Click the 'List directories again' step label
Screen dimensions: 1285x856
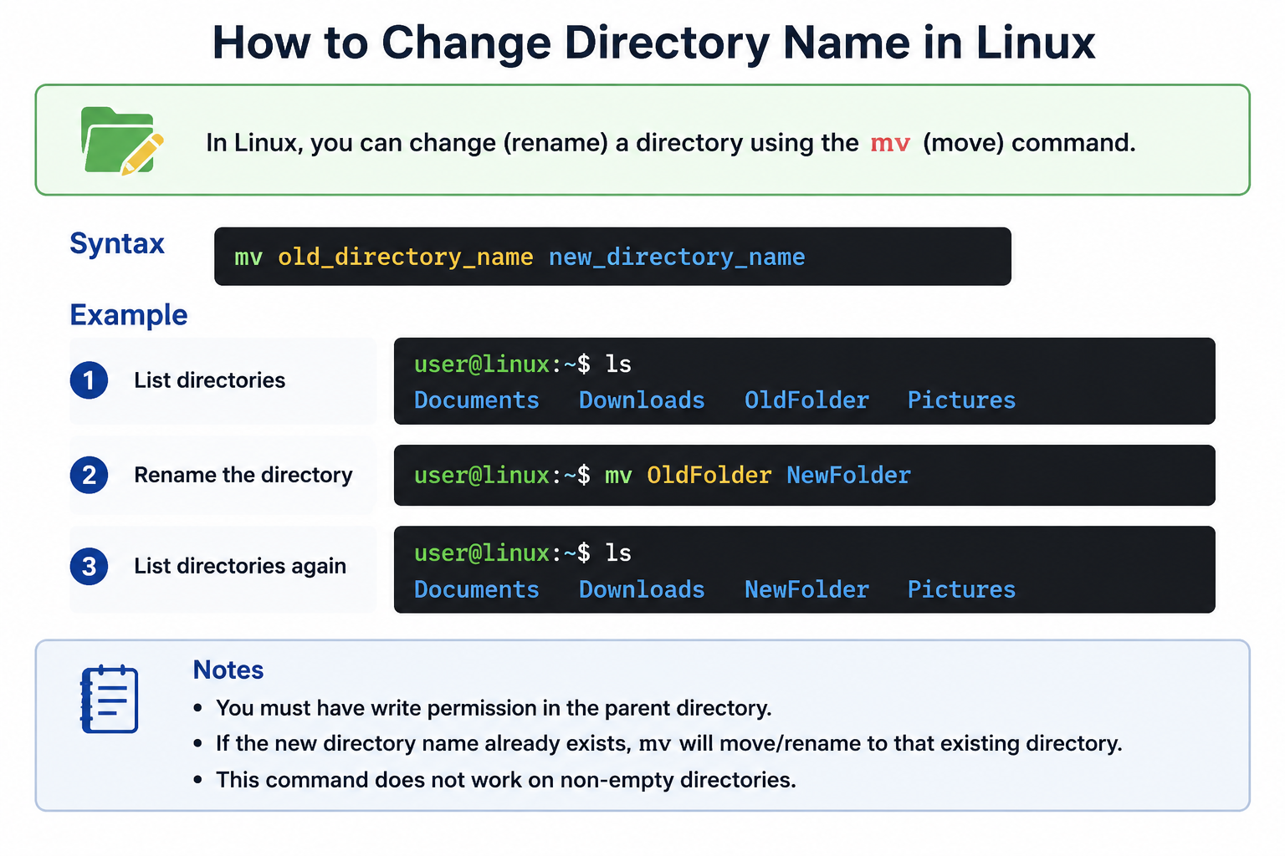240,566
